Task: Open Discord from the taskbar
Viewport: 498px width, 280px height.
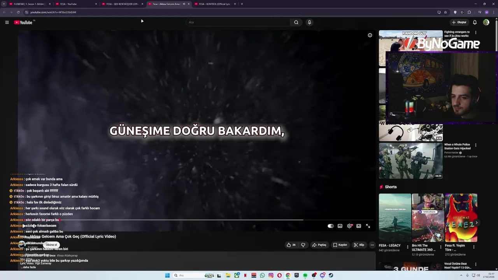Action: click(x=323, y=275)
